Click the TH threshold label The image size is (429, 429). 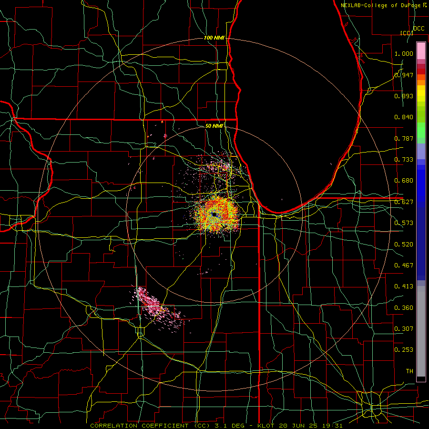click(x=409, y=371)
